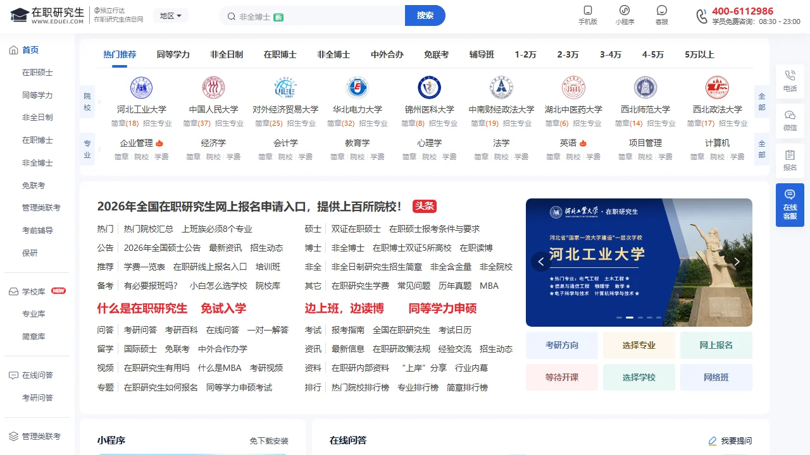
Task: Open the 地区 region dropdown
Action: [x=170, y=16]
